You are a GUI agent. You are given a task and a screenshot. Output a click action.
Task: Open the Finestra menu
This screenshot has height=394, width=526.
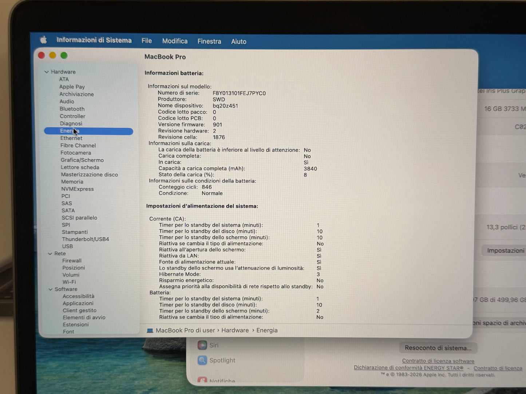[209, 41]
